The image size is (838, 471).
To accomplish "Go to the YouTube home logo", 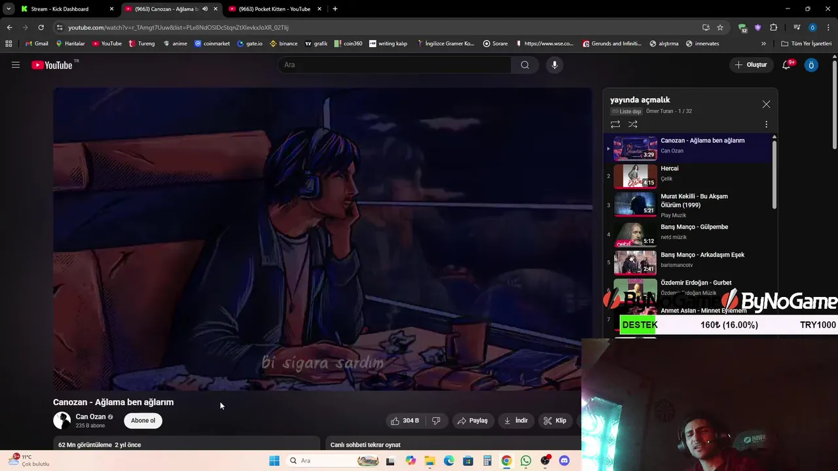I will (x=52, y=65).
